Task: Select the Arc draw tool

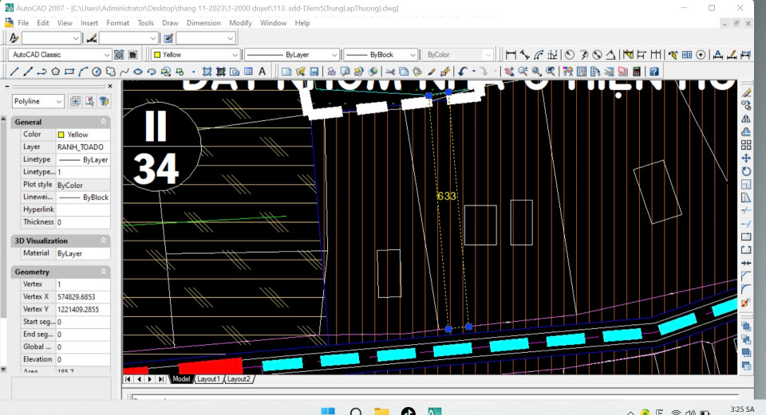Action: coord(83,72)
